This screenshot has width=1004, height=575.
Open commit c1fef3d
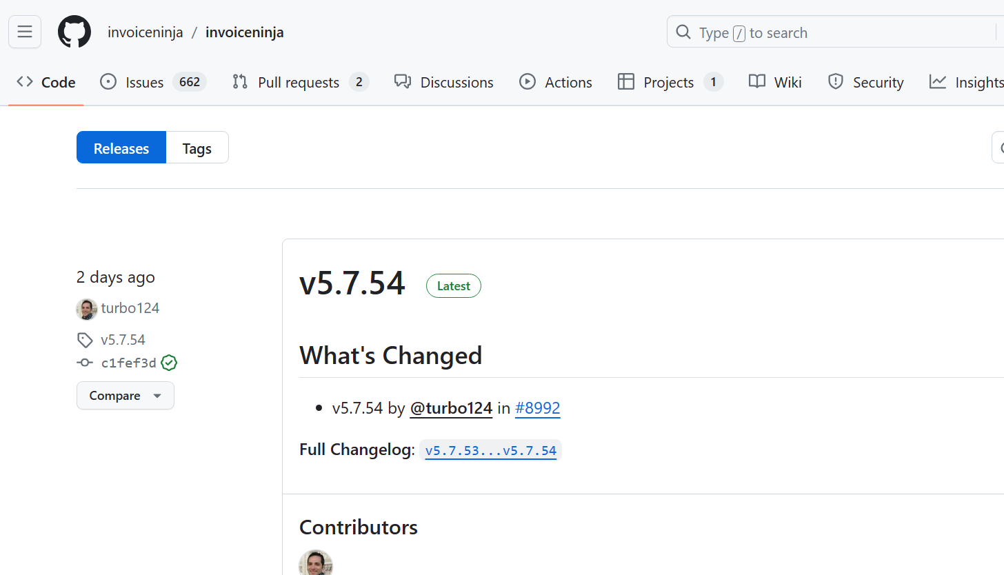[129, 363]
